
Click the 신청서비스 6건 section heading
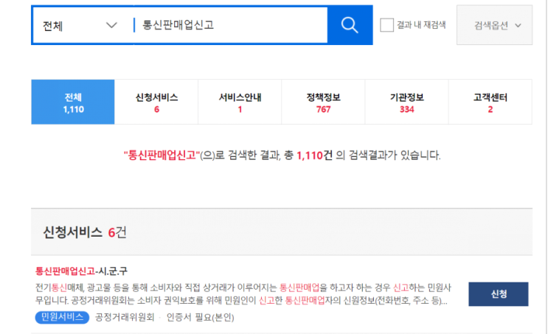[85, 232]
